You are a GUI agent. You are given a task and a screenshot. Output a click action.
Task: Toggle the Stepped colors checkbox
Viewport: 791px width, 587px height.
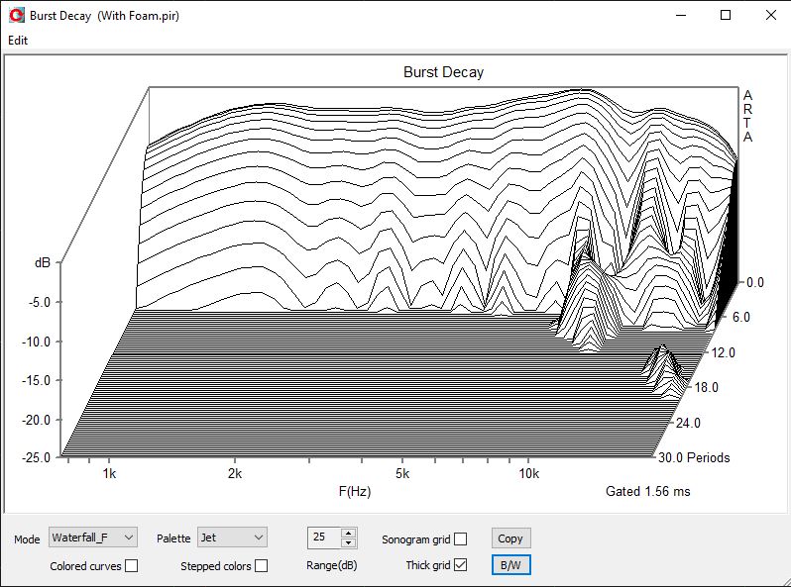pyautogui.click(x=261, y=566)
